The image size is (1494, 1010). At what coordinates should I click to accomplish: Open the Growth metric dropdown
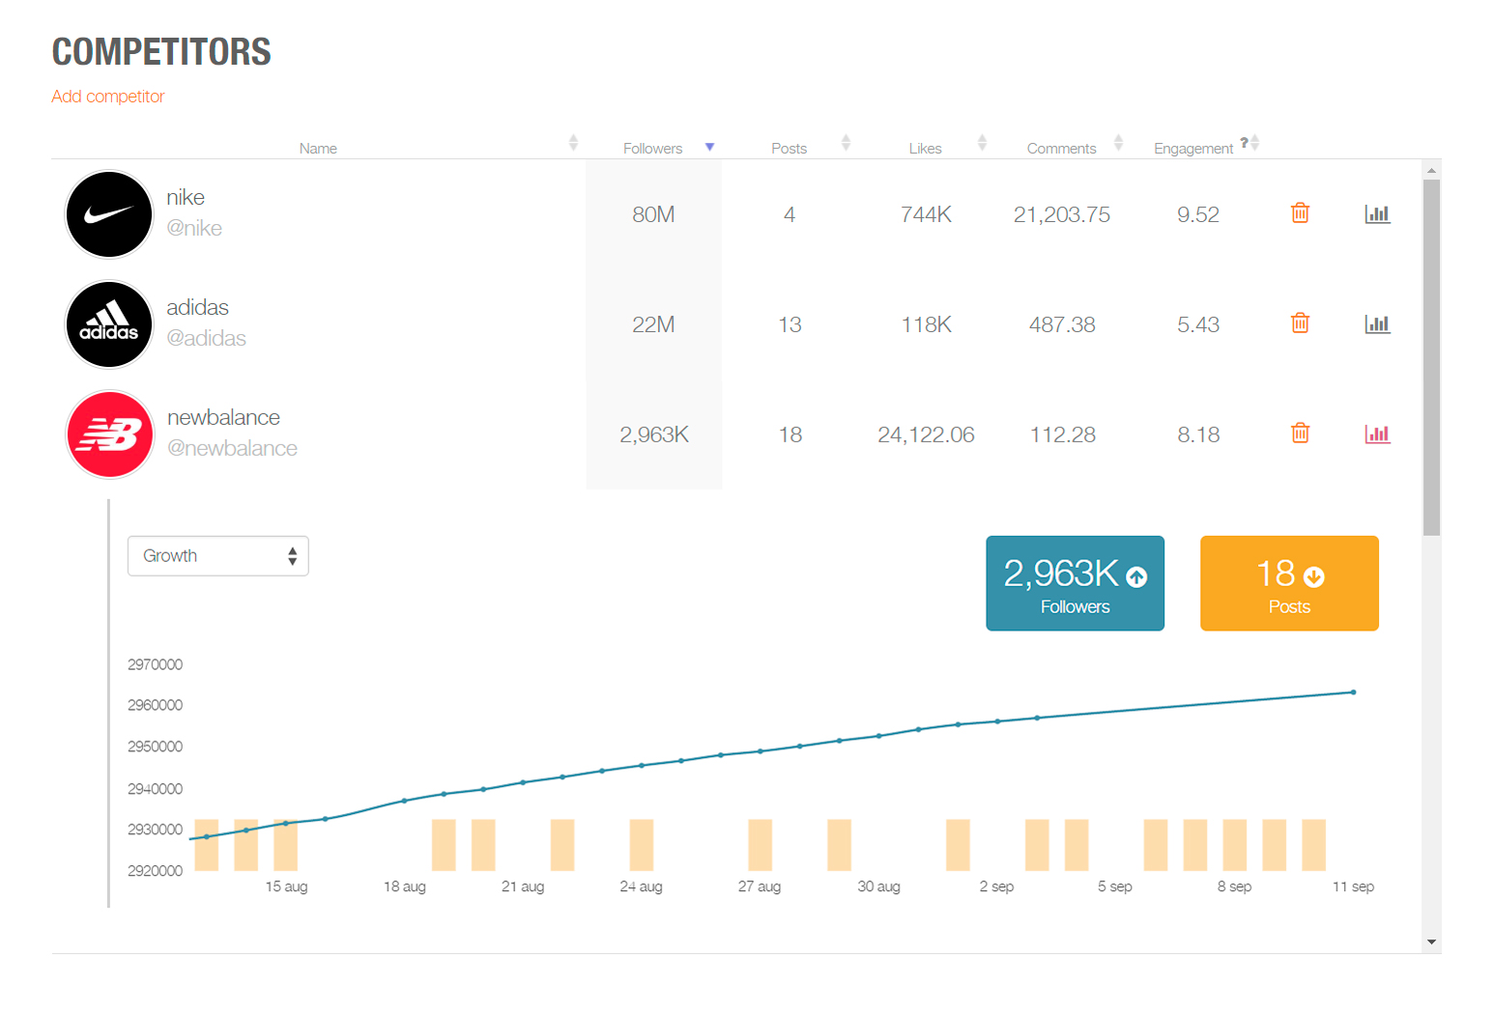[x=217, y=556]
